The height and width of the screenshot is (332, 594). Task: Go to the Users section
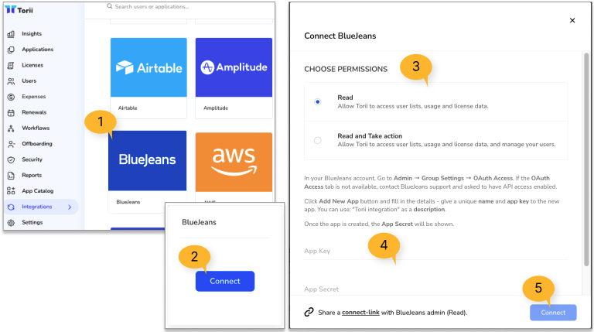(x=29, y=80)
